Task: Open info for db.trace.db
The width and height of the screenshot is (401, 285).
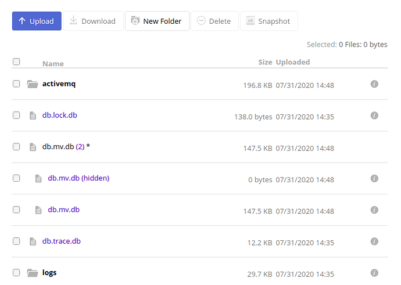Action: (x=374, y=241)
